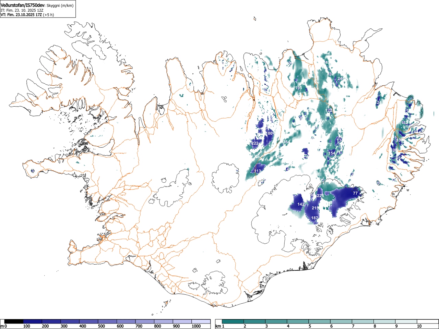This screenshot has height=329, width=439.
Task: Click the '195' visibility value on the map
Action: [x=298, y=88]
